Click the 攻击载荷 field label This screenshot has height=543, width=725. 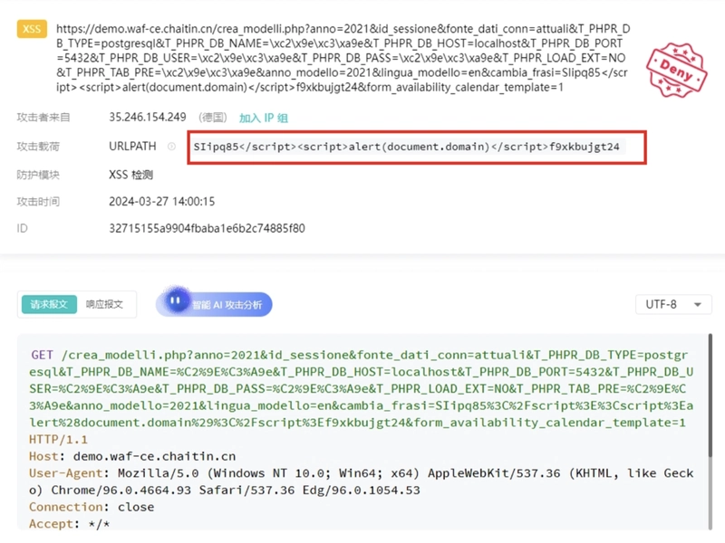38,147
